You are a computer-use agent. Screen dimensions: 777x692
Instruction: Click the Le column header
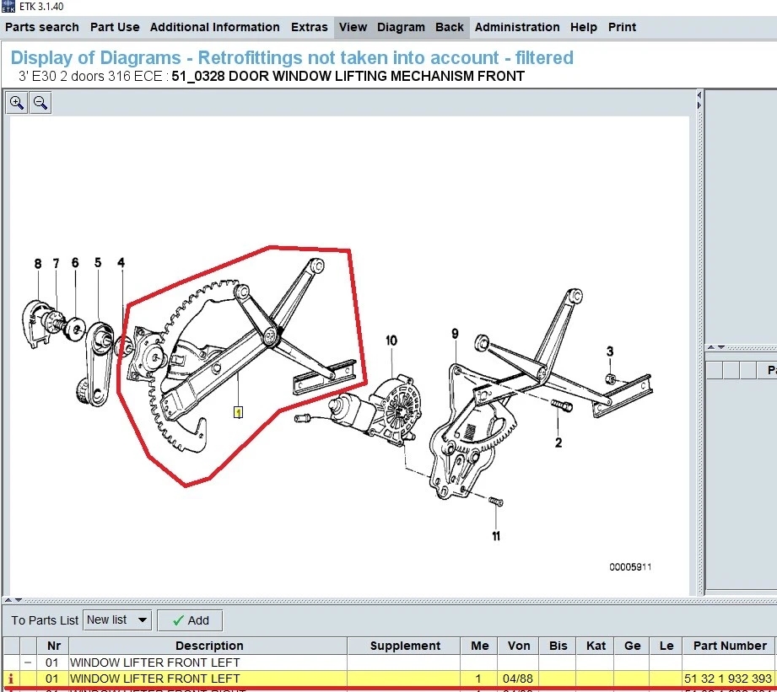[666, 646]
